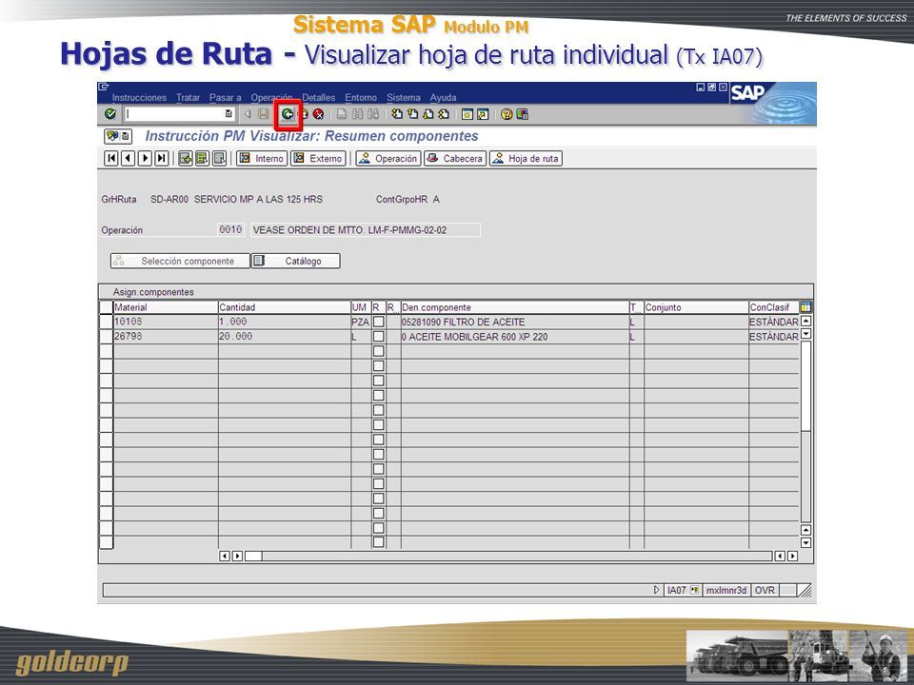Click the first green list icon after navigation arrows

[x=186, y=158]
